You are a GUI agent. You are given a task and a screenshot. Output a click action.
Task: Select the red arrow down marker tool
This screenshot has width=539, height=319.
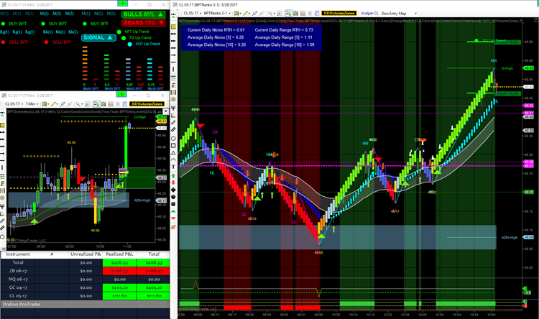[x=173, y=182]
